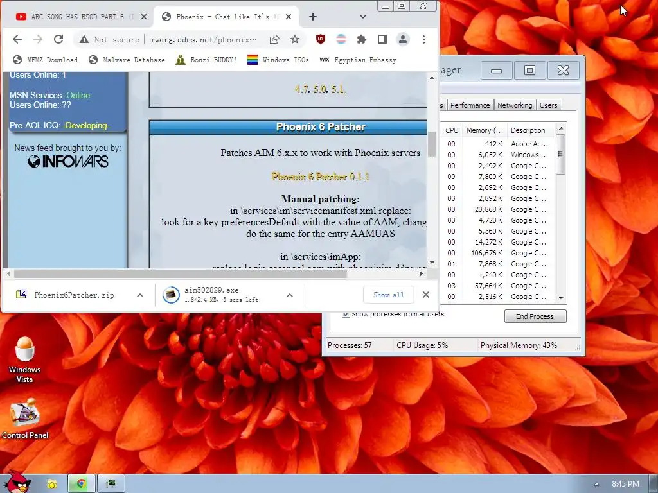
Task: Close the Phoenix Chat tab
Action: [x=289, y=17]
